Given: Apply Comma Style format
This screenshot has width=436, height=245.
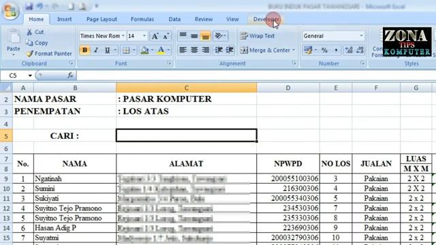Looking at the screenshot, I should click(336, 50).
